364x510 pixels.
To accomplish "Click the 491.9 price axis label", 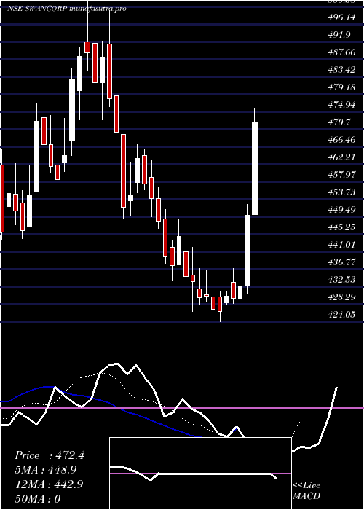I will point(339,35).
